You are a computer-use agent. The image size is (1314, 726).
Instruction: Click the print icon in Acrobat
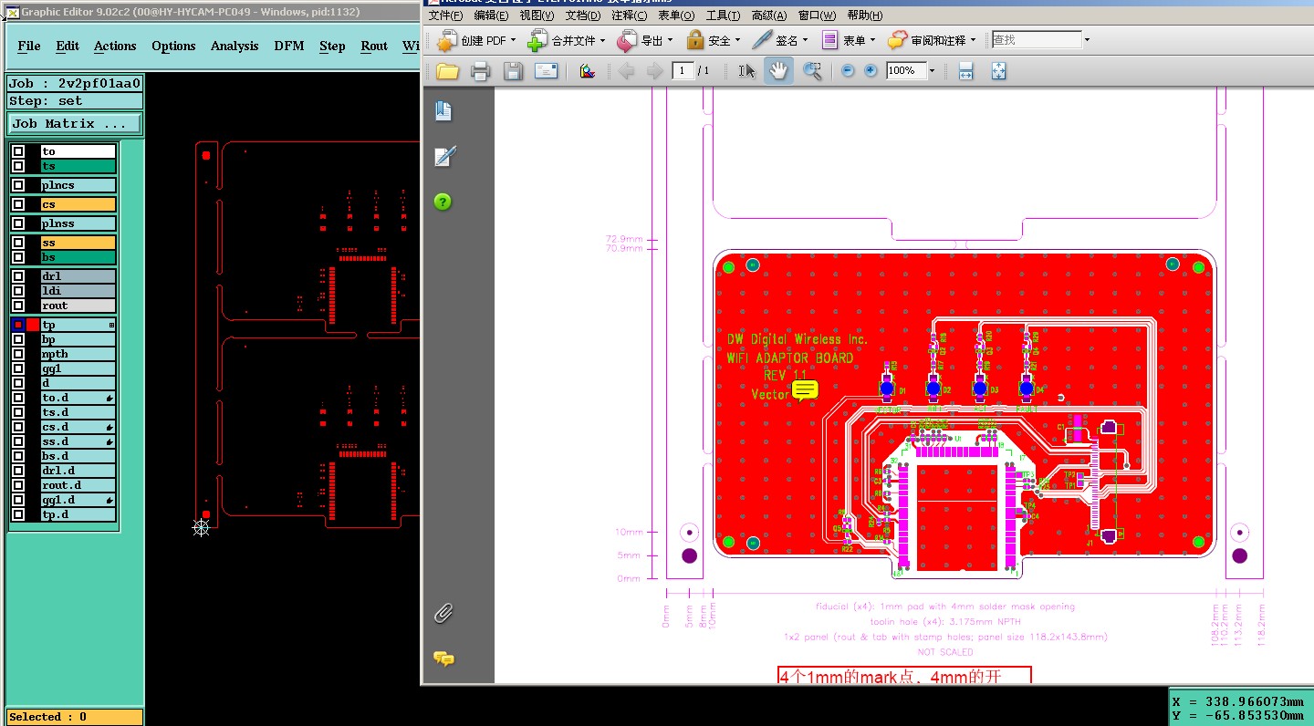tap(481, 71)
